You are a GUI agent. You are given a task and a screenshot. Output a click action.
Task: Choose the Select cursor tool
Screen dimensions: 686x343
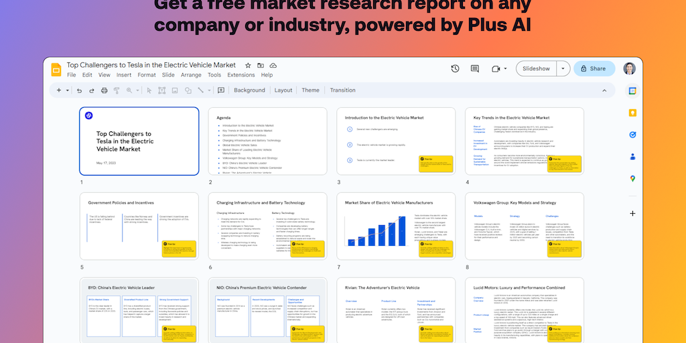click(149, 90)
